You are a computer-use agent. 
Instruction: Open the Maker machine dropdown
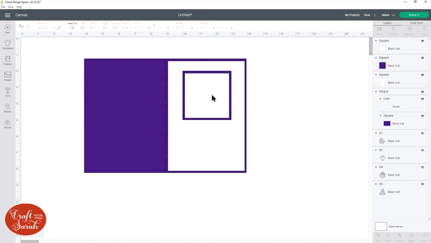click(388, 15)
